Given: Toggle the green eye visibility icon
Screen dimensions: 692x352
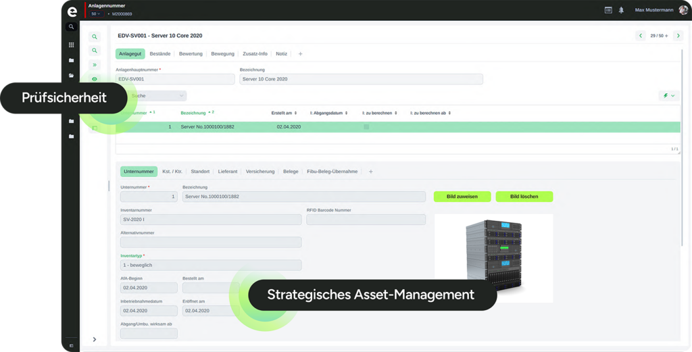Looking at the screenshot, I should [95, 79].
